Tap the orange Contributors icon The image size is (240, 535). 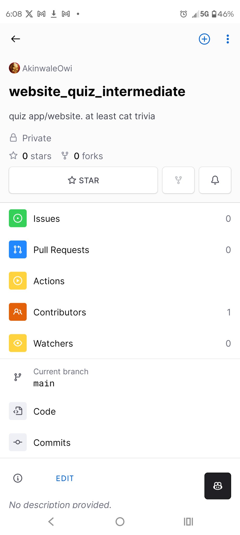click(18, 312)
